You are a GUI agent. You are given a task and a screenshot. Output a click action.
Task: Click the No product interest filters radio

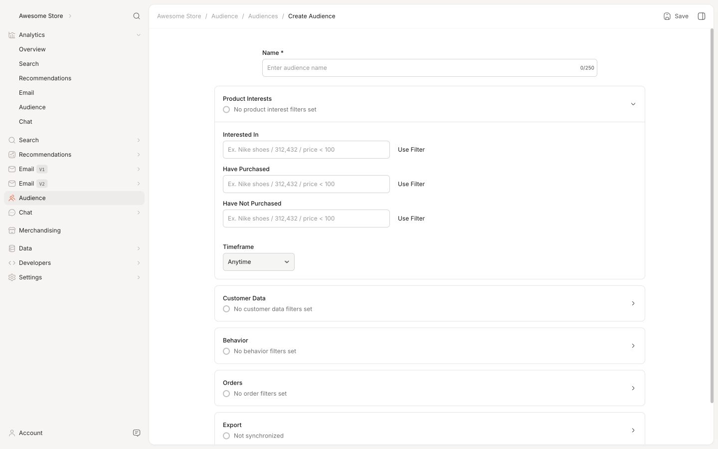pyautogui.click(x=226, y=110)
